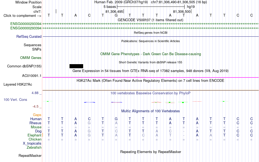Open the AC010091.1 GTEx gene label
Viewport: 259px width, 162px height.
32,76
